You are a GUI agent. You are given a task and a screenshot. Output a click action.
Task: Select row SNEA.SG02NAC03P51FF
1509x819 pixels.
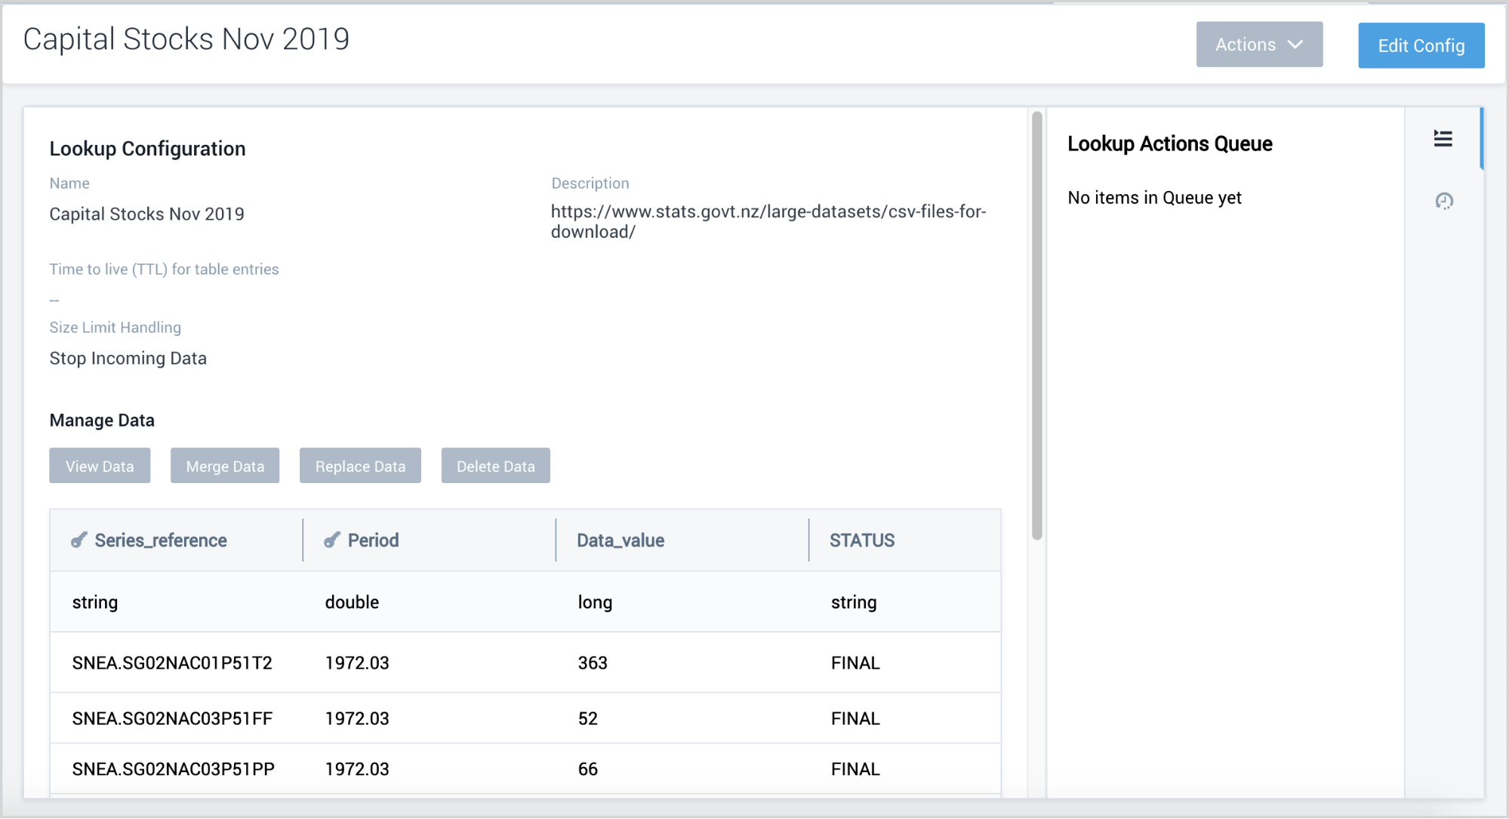click(172, 719)
